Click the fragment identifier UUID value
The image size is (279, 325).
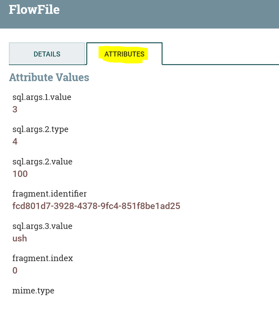click(96, 206)
